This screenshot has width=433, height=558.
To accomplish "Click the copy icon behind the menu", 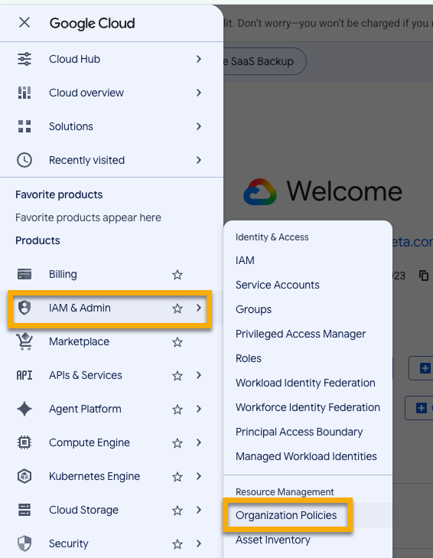I will pos(424,276).
